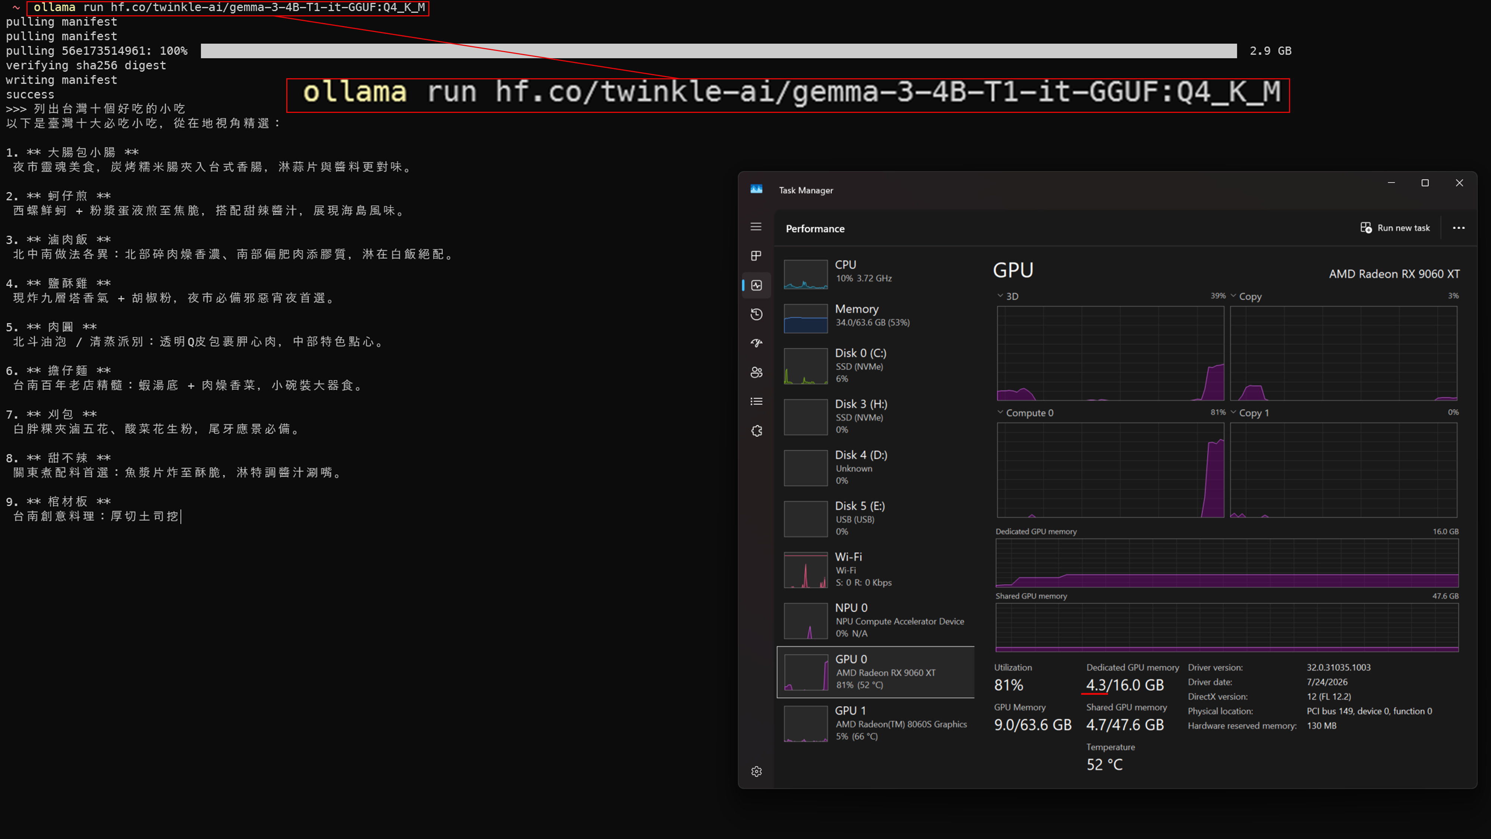Click the Compute 0 usage graph
Viewport: 1491px width, 839px height.
click(x=1110, y=470)
